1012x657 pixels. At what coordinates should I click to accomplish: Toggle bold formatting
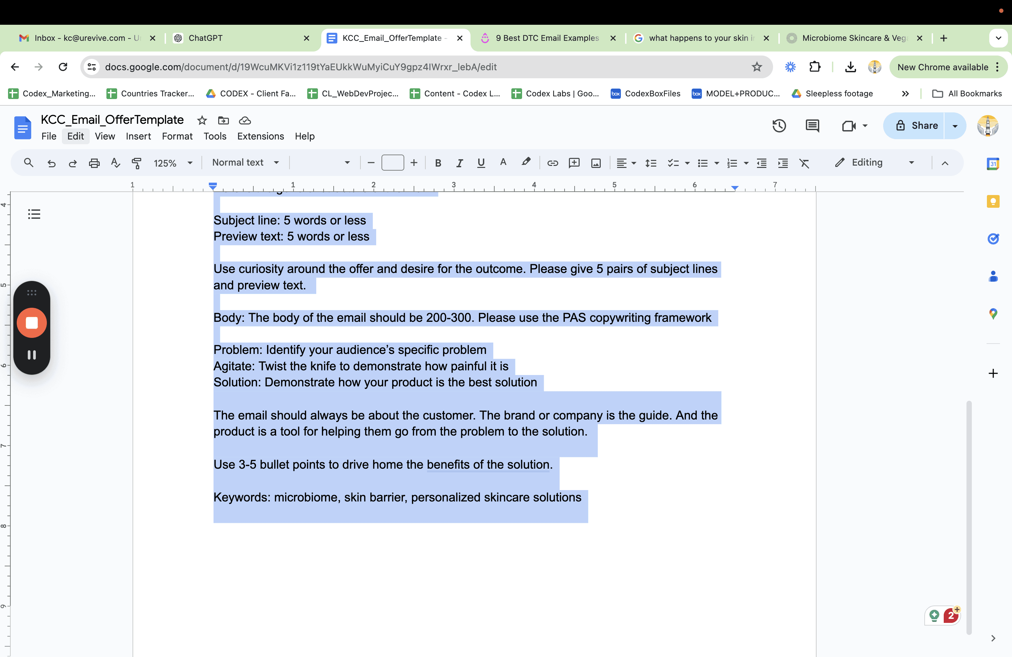[x=438, y=163]
